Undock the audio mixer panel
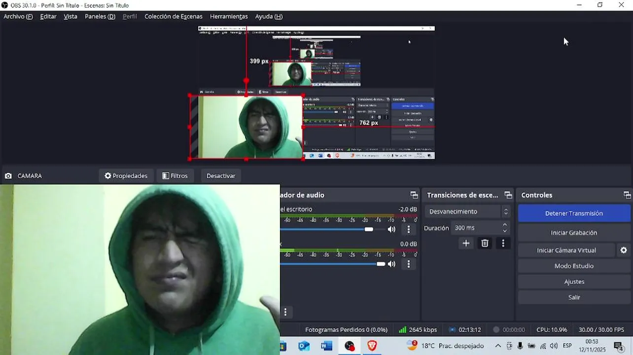The height and width of the screenshot is (355, 633). pos(414,195)
